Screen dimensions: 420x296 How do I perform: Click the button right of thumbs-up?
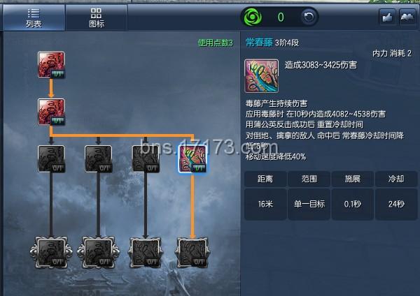[x=407, y=17]
